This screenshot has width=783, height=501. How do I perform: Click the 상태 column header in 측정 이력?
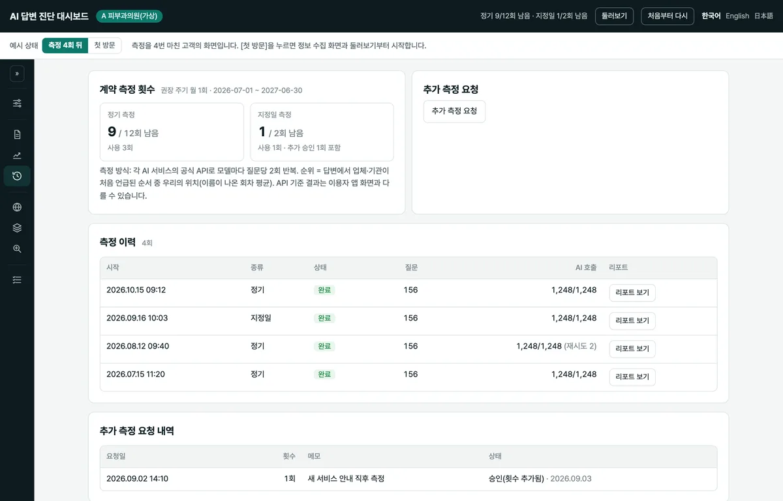pos(320,268)
